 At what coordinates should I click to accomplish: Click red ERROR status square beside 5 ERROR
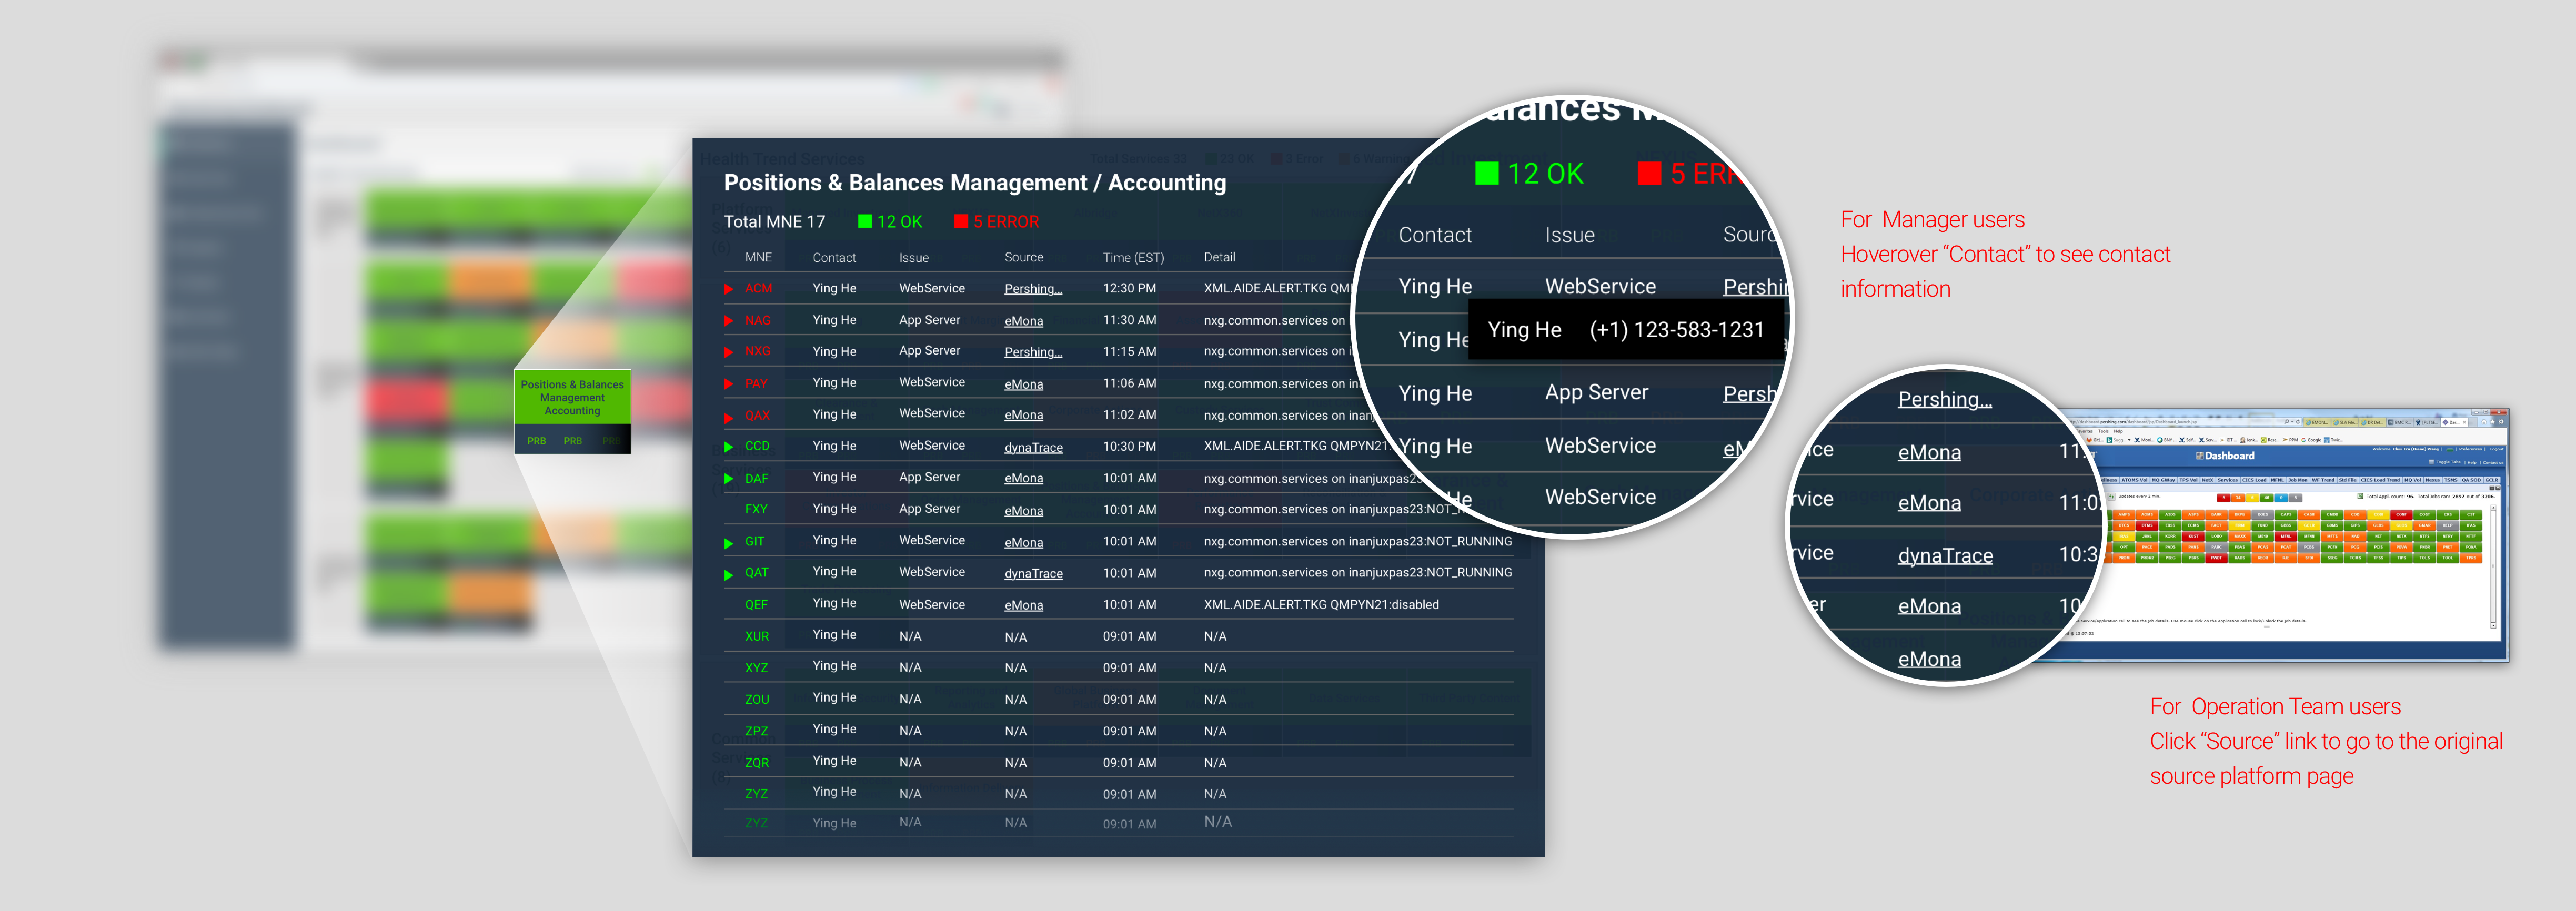tap(961, 222)
